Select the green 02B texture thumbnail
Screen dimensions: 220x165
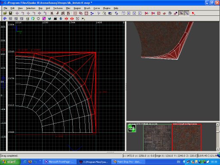click(132, 128)
